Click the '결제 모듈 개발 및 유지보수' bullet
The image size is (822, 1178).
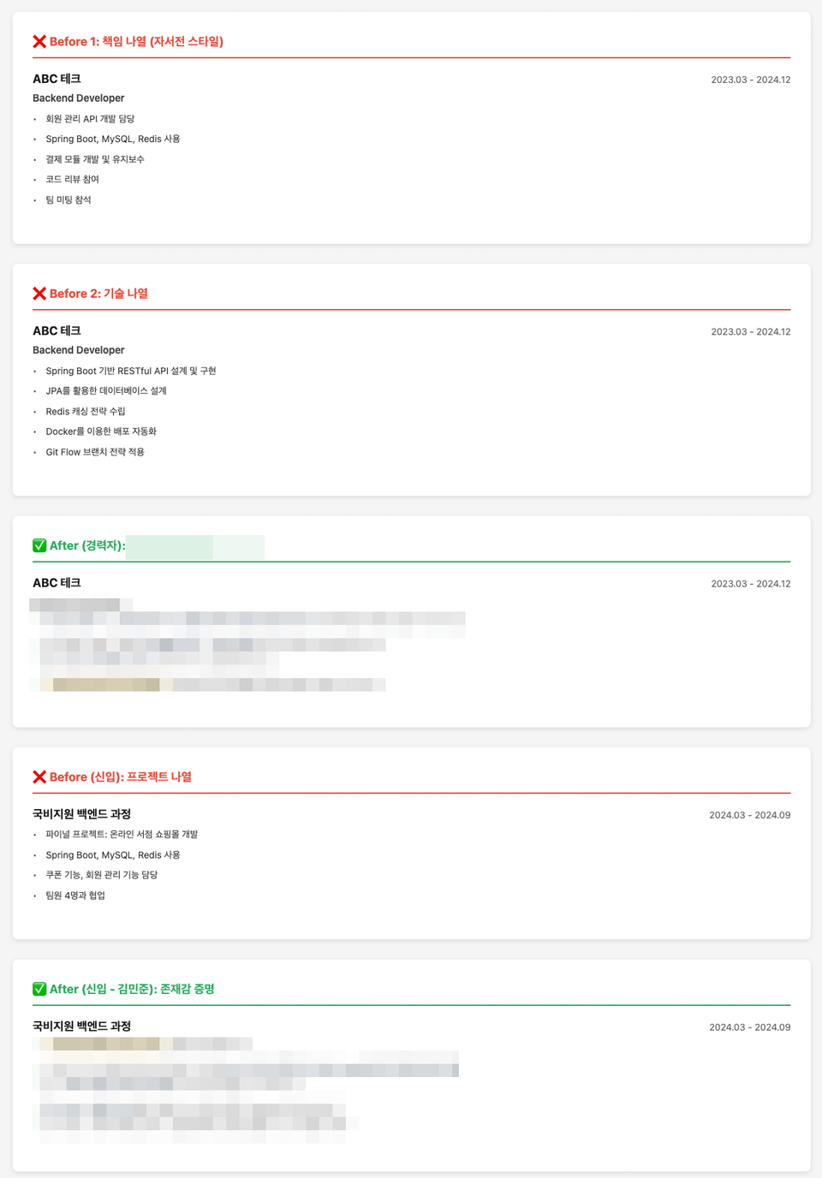pos(95,159)
